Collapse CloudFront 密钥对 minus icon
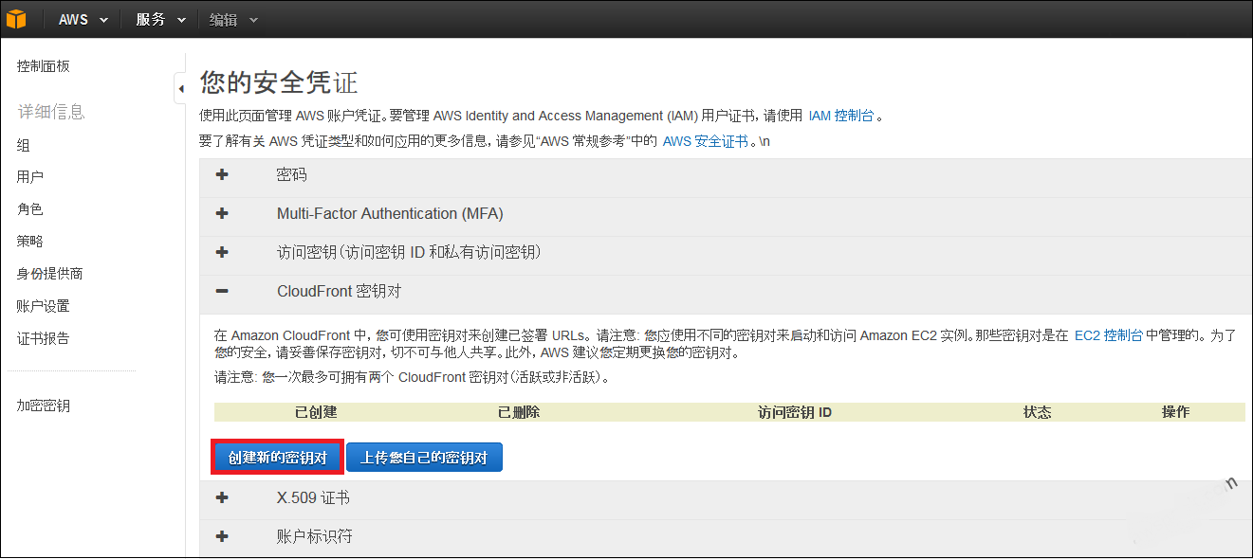The height and width of the screenshot is (559, 1253). tap(222, 291)
